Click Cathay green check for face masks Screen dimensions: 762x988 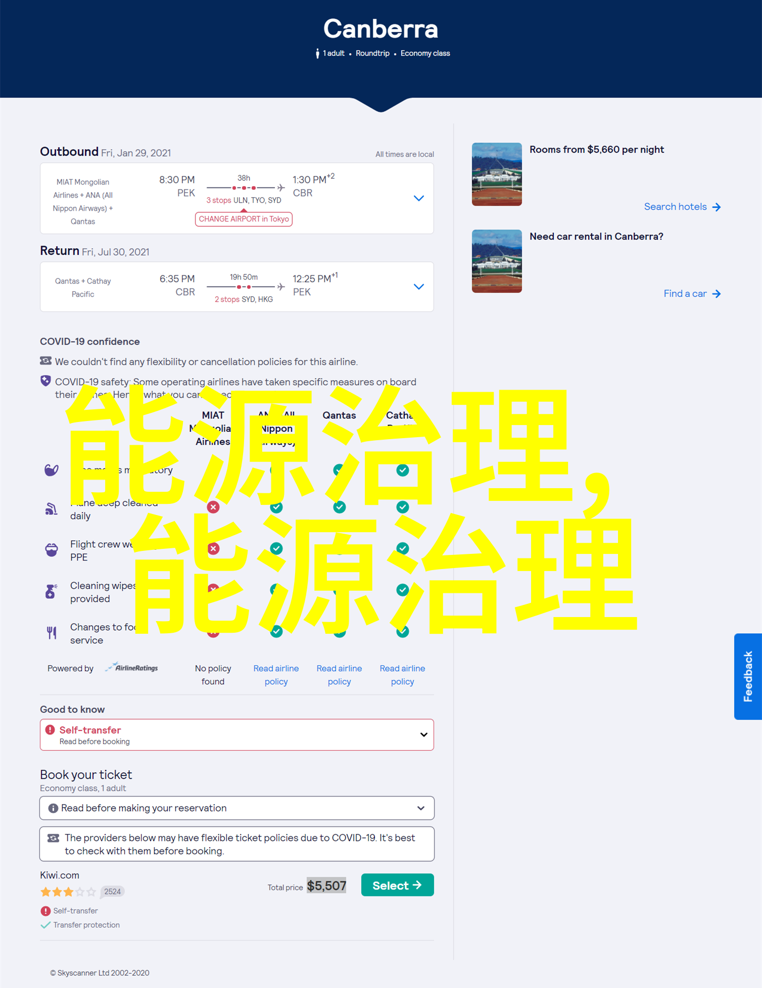pos(403,470)
